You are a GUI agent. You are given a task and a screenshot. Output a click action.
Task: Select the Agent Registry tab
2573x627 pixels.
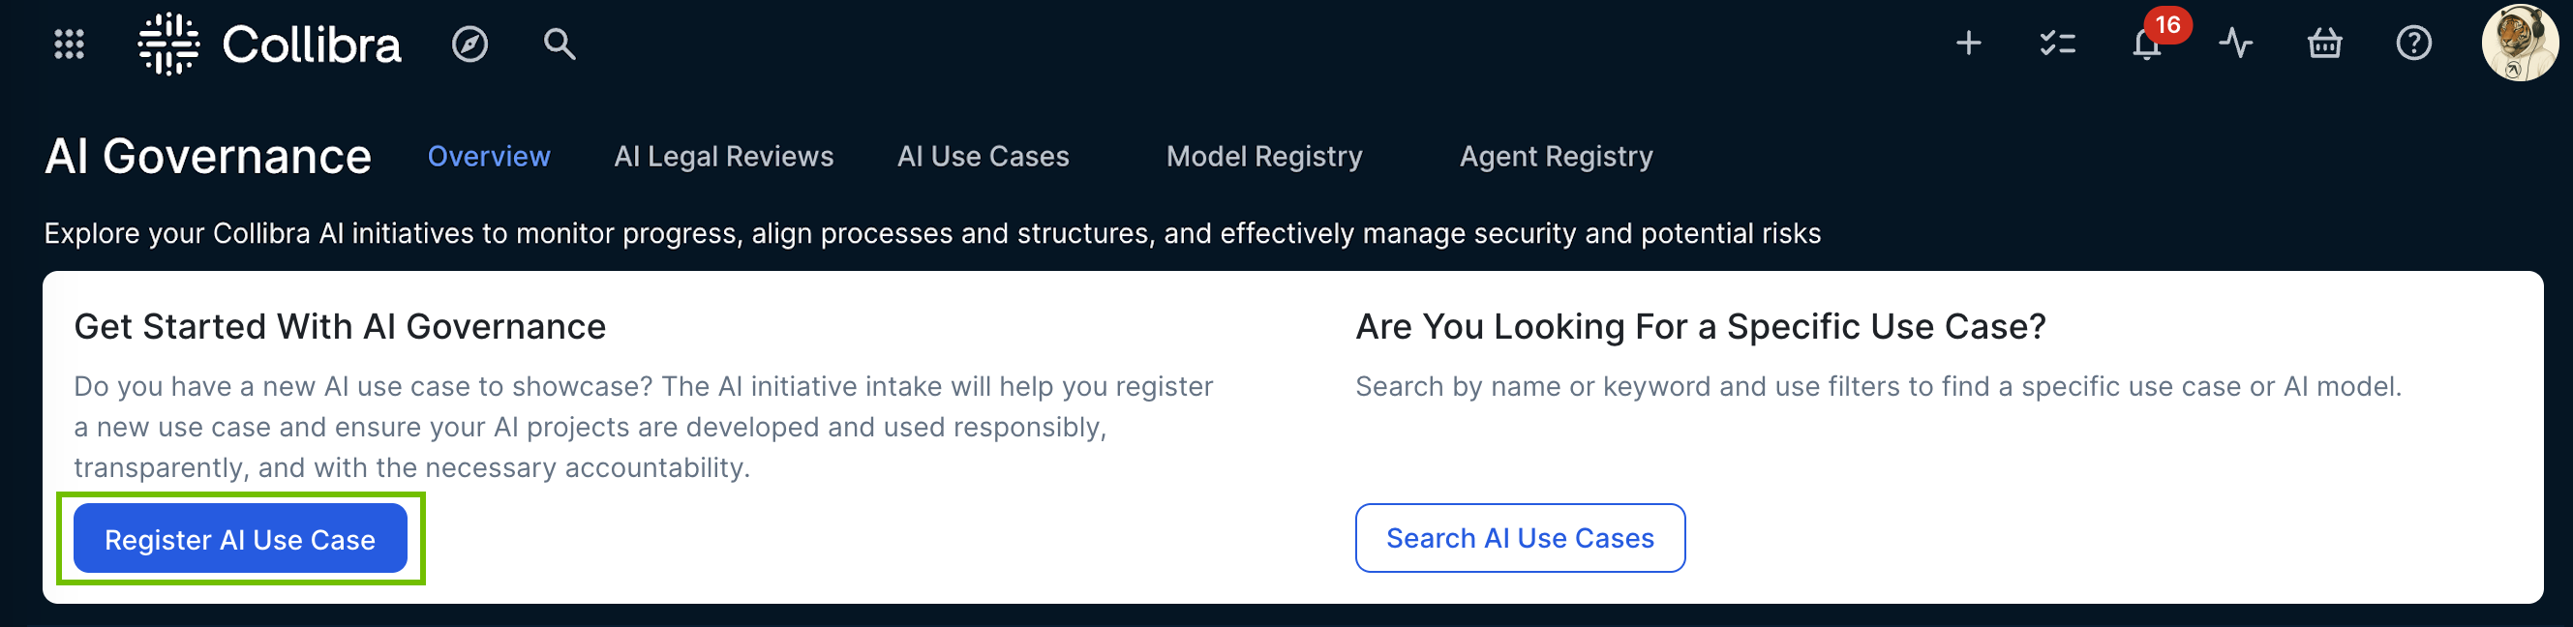[1556, 157]
